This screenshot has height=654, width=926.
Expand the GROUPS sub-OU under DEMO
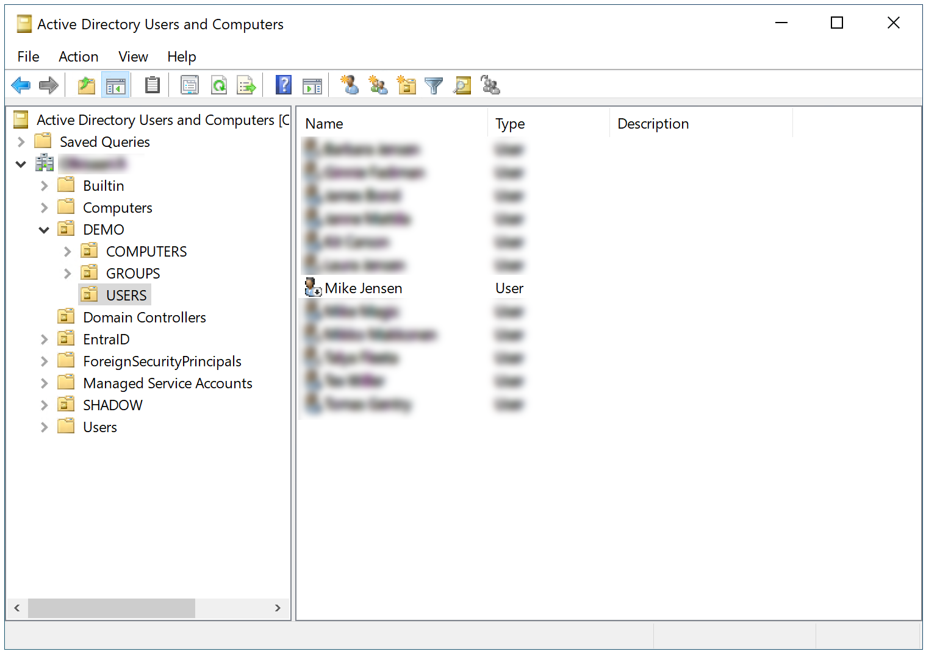pyautogui.click(x=67, y=274)
